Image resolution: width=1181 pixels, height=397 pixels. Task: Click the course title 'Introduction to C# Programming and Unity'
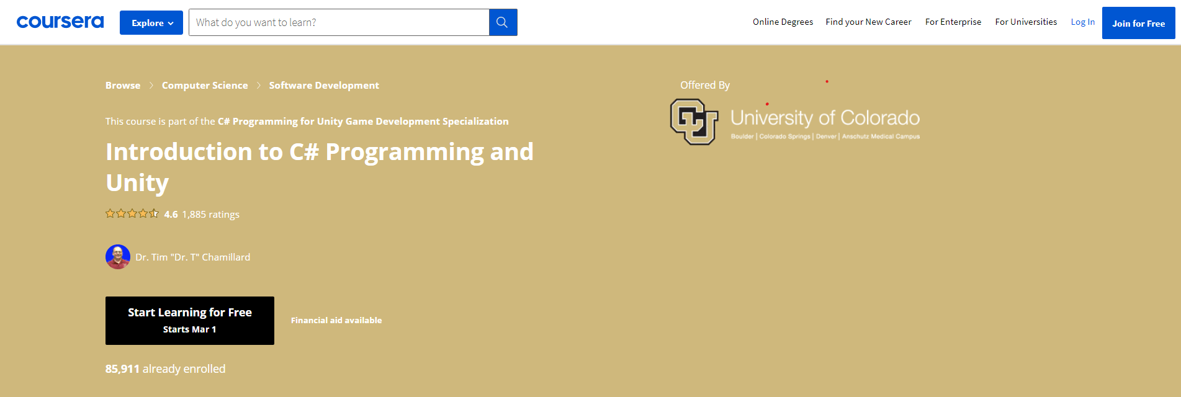tap(320, 167)
